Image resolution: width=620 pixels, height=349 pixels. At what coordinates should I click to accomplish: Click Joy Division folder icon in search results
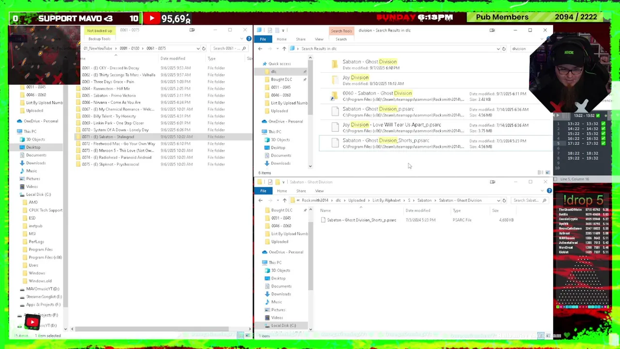(334, 80)
